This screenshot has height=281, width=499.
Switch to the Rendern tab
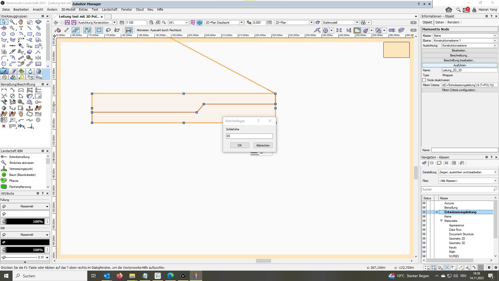click(x=453, y=22)
